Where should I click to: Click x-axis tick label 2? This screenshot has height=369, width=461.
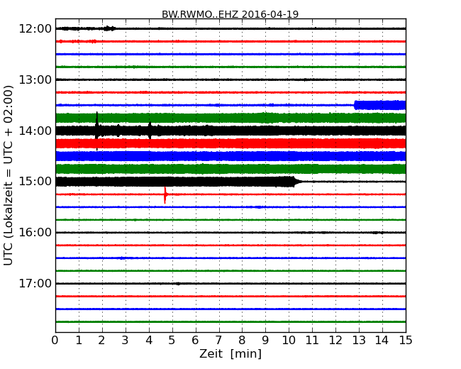click(102, 341)
